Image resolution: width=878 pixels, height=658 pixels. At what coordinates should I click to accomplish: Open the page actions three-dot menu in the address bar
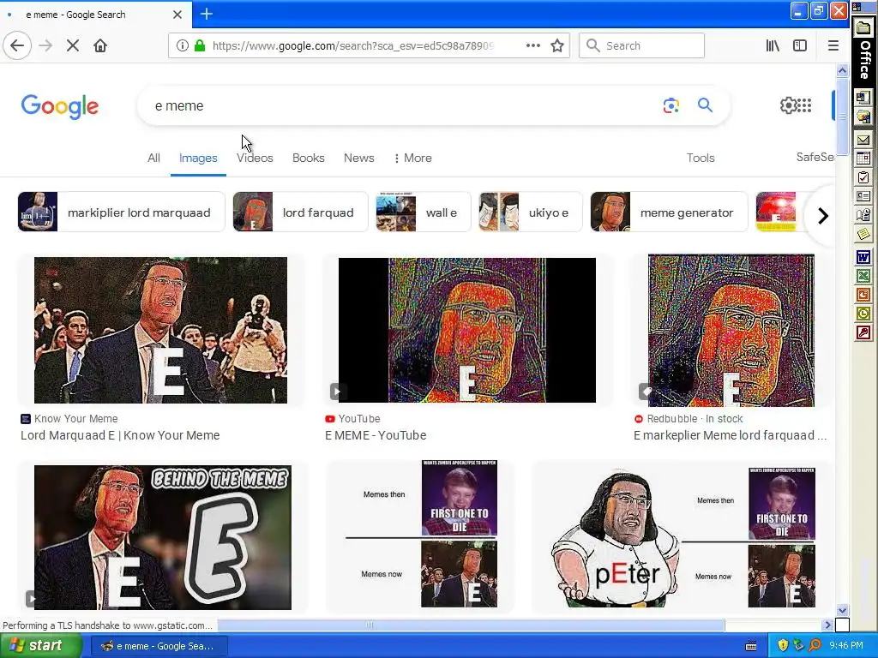(533, 46)
